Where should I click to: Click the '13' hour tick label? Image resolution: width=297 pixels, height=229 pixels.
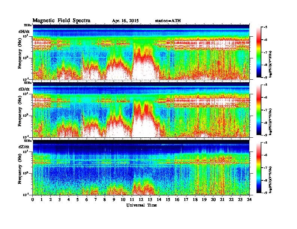tap(150, 200)
